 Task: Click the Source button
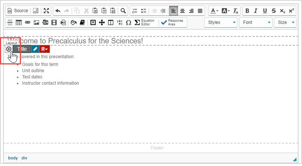18,11
